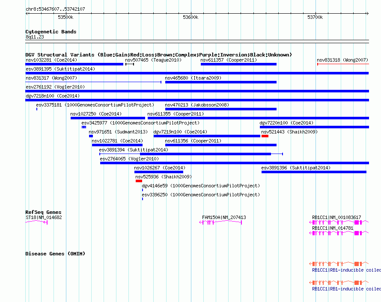381x302 pixels.
Task: Select the nsv831317 (Wong2007) variant label
Action: tap(51, 78)
